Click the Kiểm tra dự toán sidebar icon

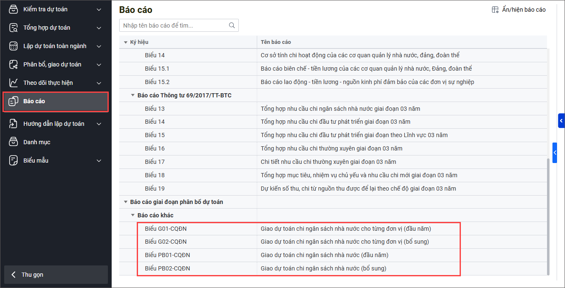[x=13, y=9]
